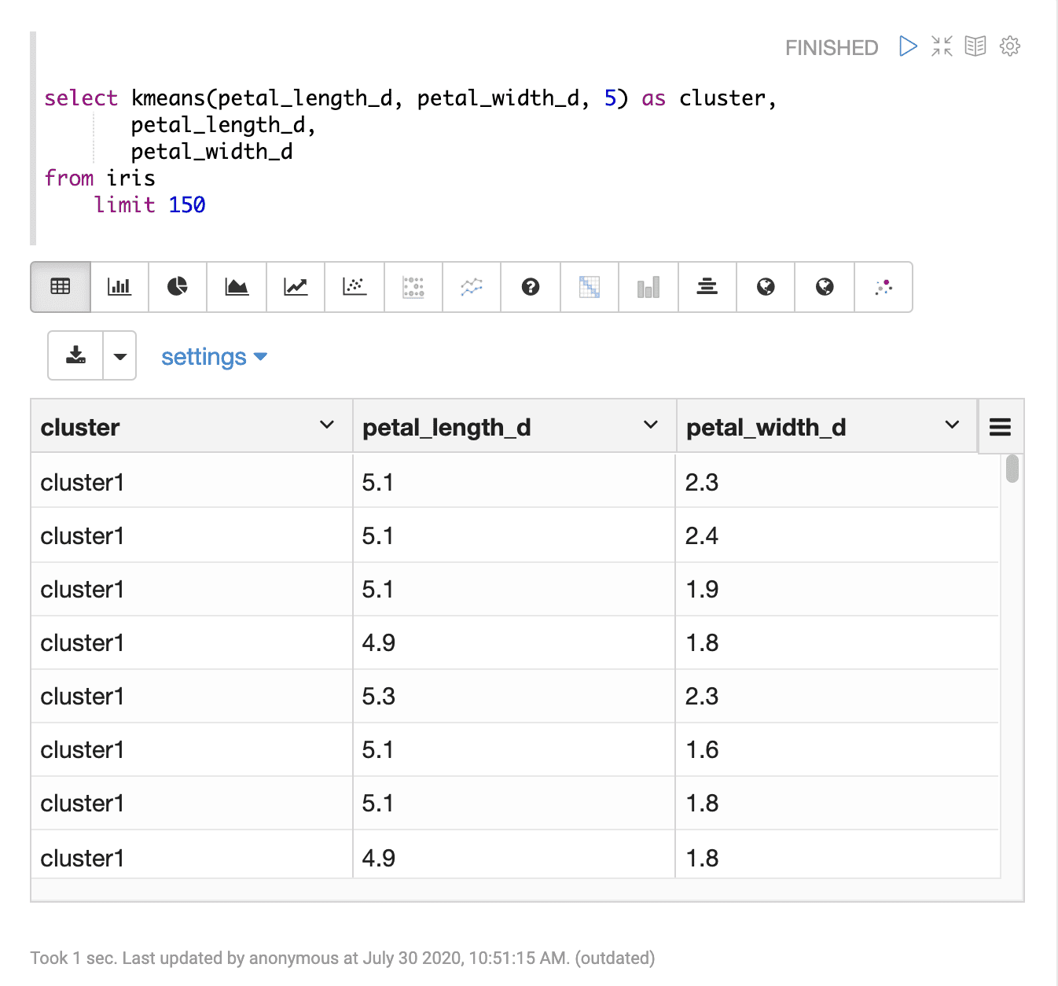Run the paragraph with the play icon
1058x986 pixels.
coord(908,46)
